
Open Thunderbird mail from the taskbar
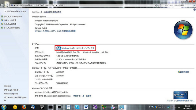[33, 107]
